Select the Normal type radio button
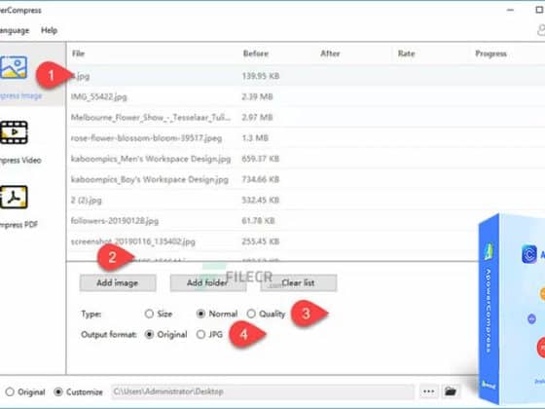This screenshot has width=545, height=409. (200, 314)
